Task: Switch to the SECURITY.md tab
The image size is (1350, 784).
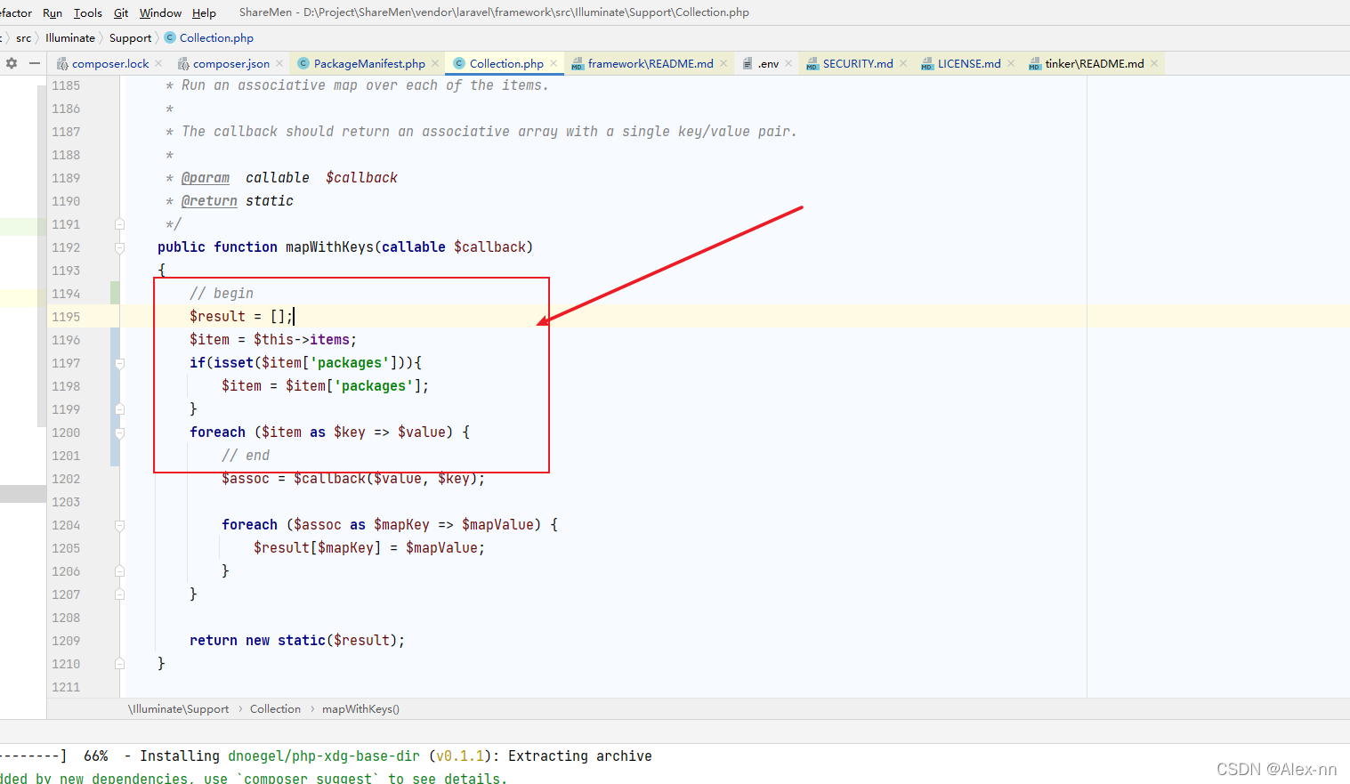Action: [x=858, y=63]
